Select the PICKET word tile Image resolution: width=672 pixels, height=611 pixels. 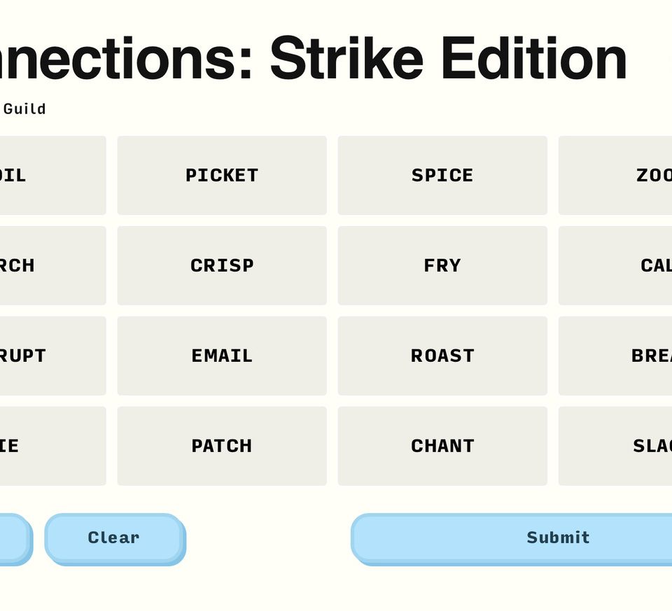pos(222,175)
